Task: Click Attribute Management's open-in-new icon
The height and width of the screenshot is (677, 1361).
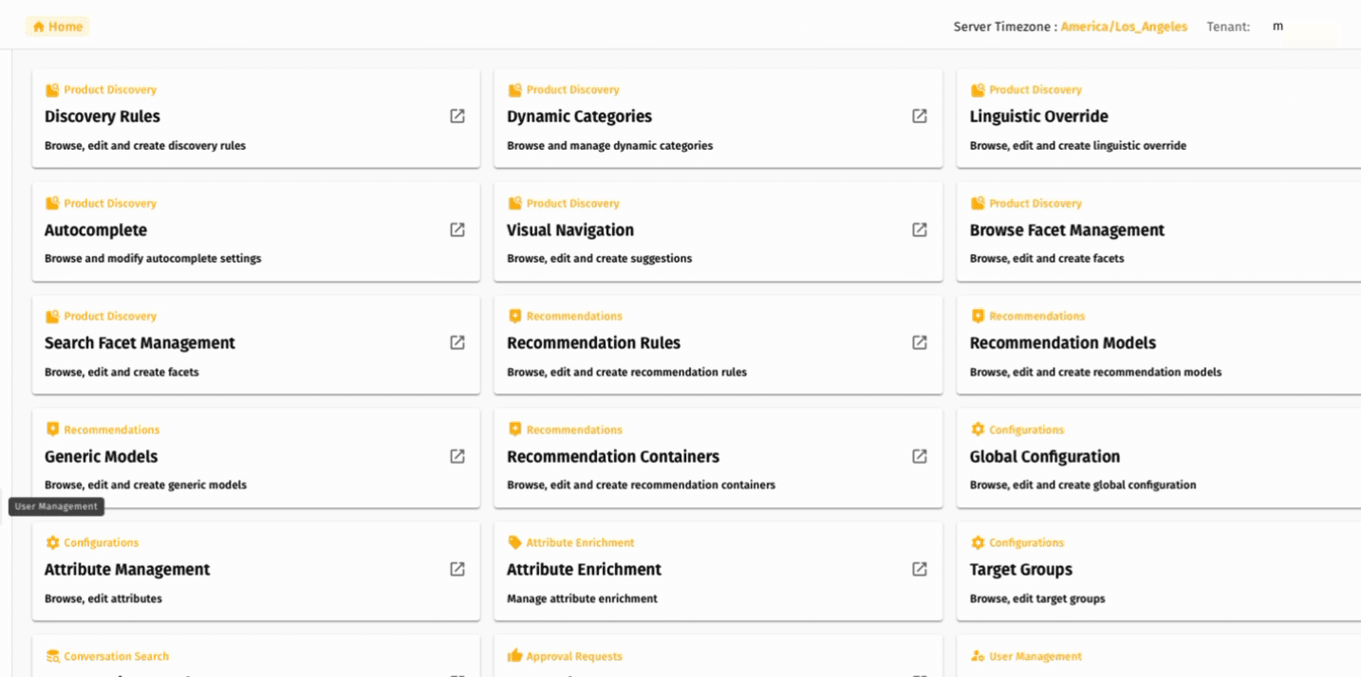Action: coord(457,569)
